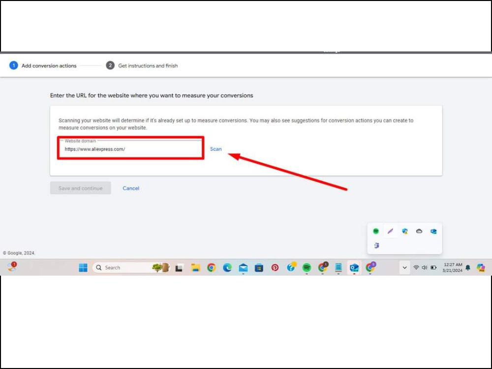Open File Explorer from the taskbar

pyautogui.click(x=195, y=268)
